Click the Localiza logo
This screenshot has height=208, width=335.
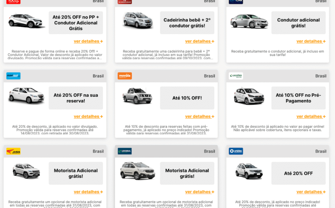[x=236, y=76]
